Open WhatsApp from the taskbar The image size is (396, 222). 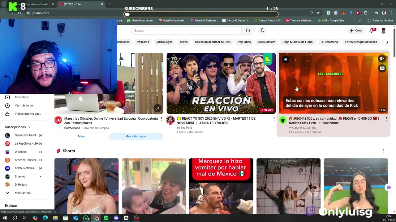(86, 218)
